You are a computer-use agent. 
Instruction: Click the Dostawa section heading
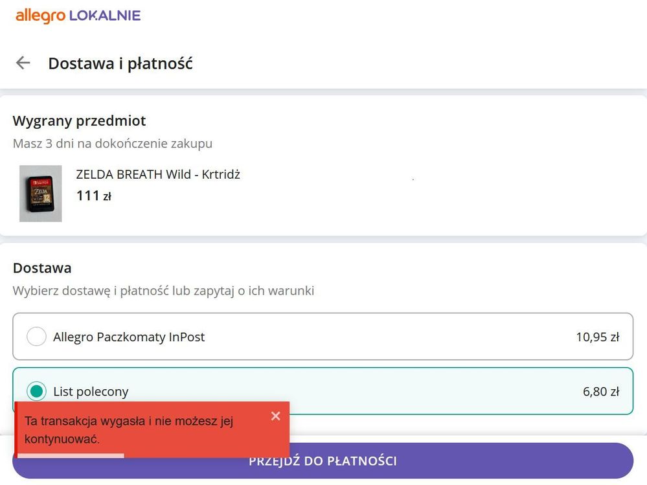[x=42, y=267]
